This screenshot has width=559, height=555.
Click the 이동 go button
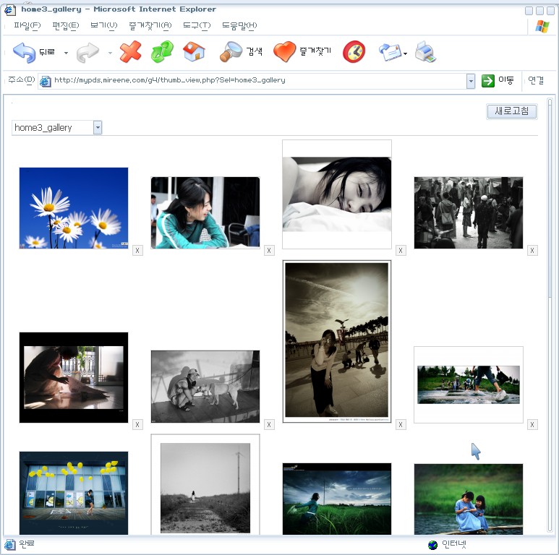pos(498,80)
